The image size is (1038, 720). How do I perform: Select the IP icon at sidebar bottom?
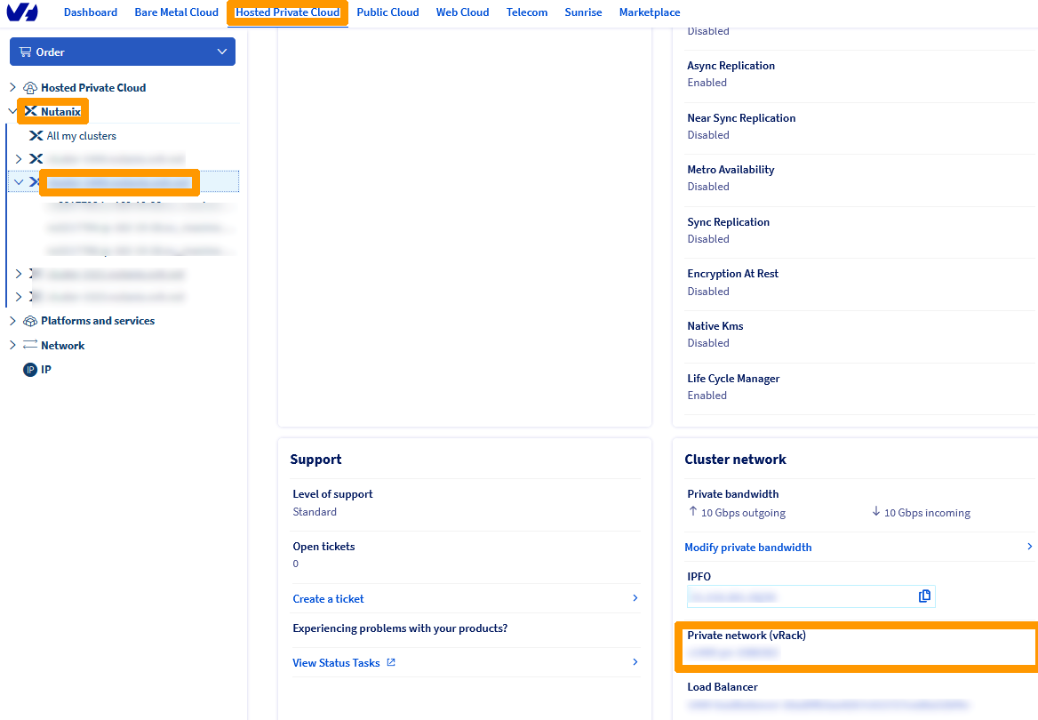point(28,369)
